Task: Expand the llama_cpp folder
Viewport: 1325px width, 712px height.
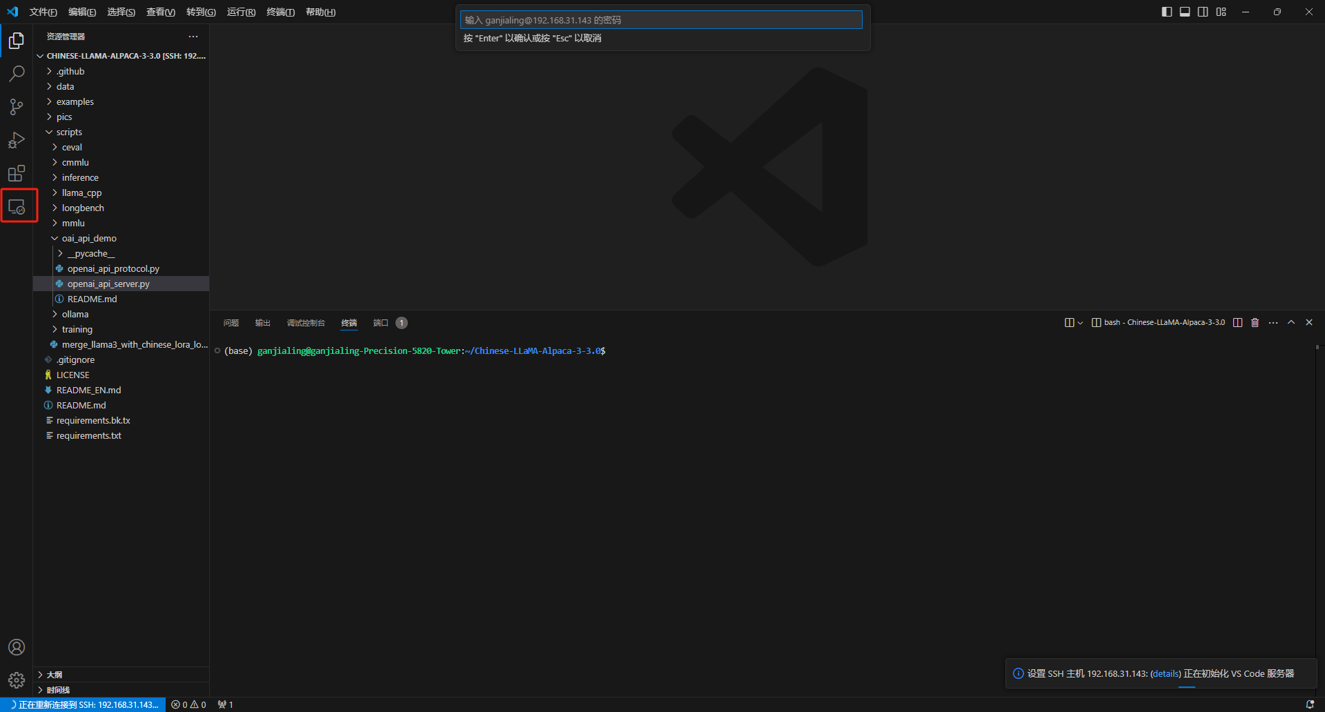Action: coord(121,192)
